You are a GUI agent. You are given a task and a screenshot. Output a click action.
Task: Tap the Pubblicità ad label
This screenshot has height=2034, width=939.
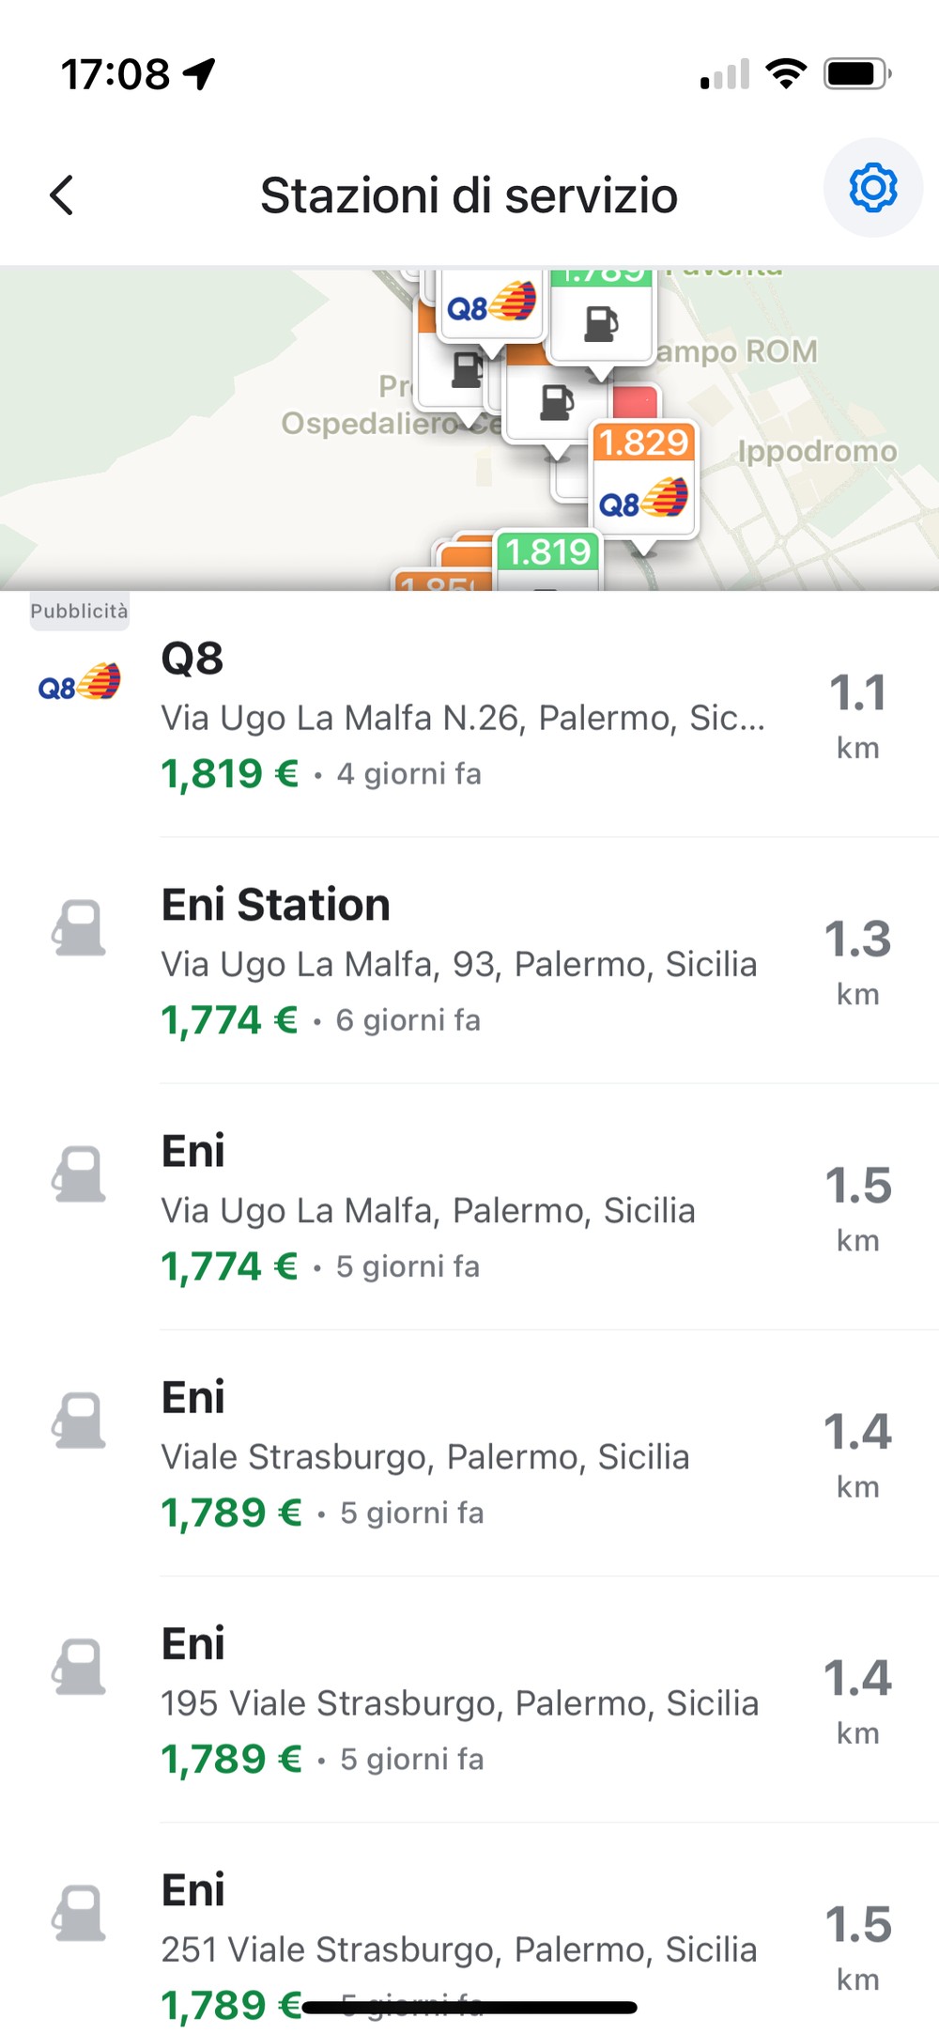coord(79,611)
